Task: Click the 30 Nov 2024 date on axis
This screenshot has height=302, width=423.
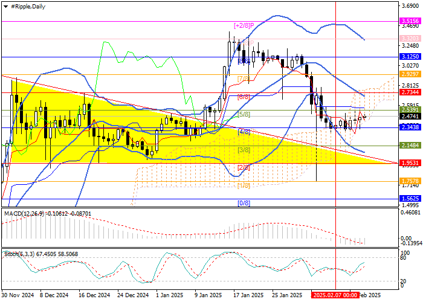Action: pyautogui.click(x=17, y=296)
